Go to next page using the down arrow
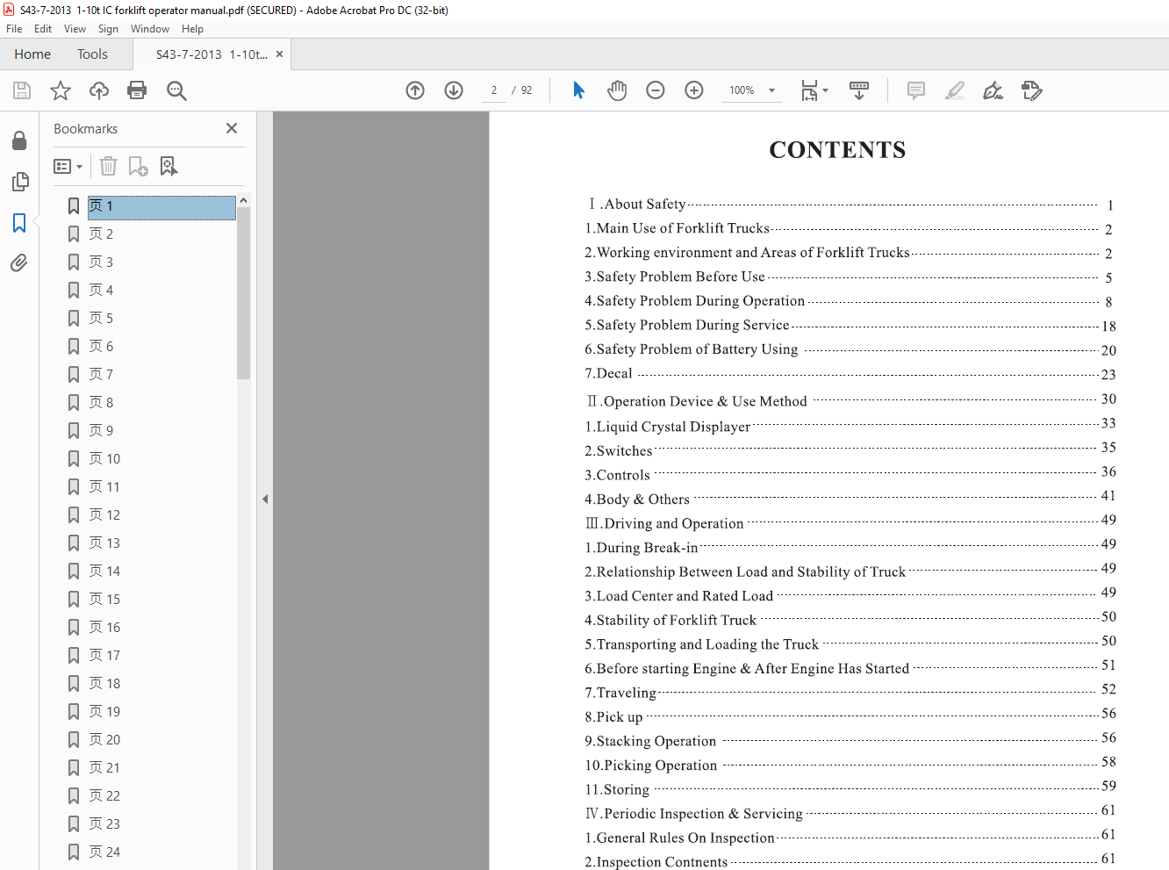The image size is (1169, 870). click(454, 90)
